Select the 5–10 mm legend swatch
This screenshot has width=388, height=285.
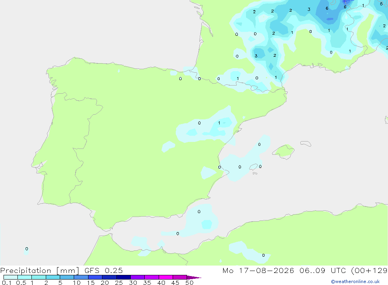click(67, 277)
